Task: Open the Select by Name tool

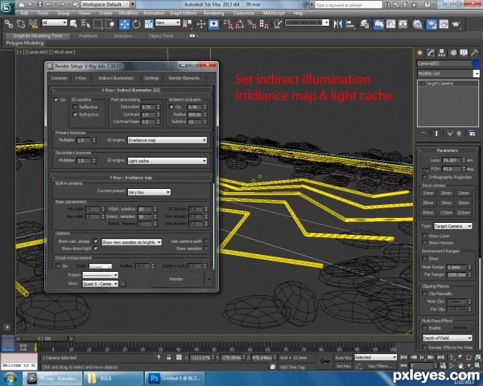Action: (85, 23)
